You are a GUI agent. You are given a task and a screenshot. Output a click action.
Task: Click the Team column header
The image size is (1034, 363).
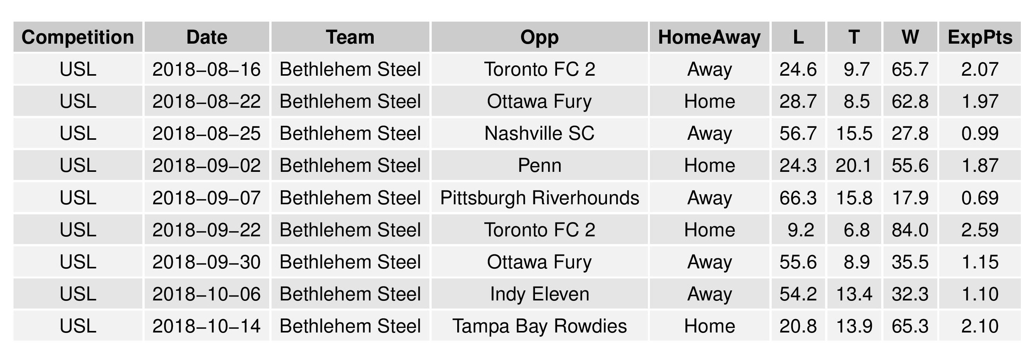[x=350, y=37]
